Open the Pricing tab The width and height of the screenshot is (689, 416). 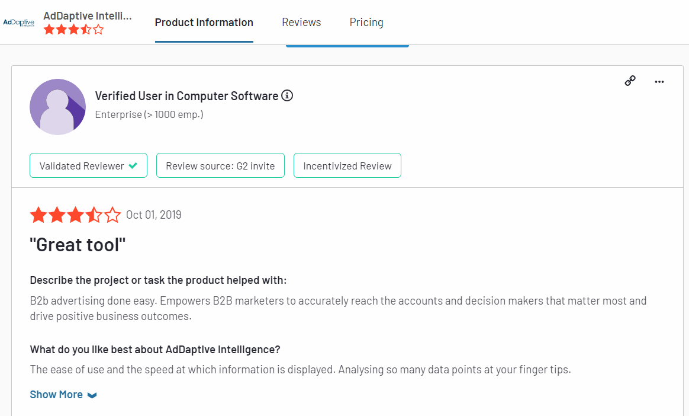coord(366,23)
